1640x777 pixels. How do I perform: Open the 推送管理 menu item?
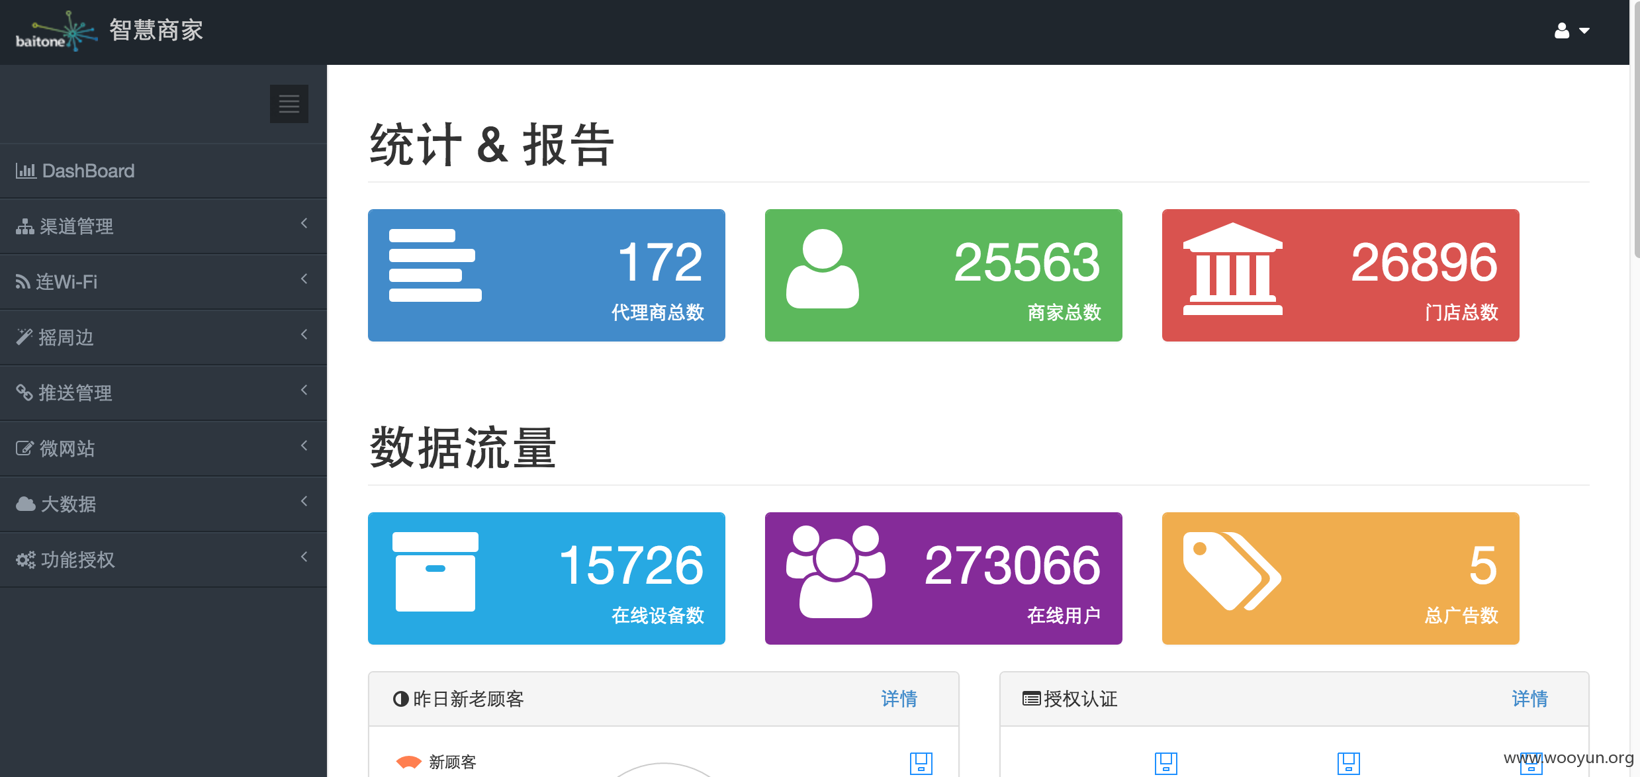tap(163, 393)
